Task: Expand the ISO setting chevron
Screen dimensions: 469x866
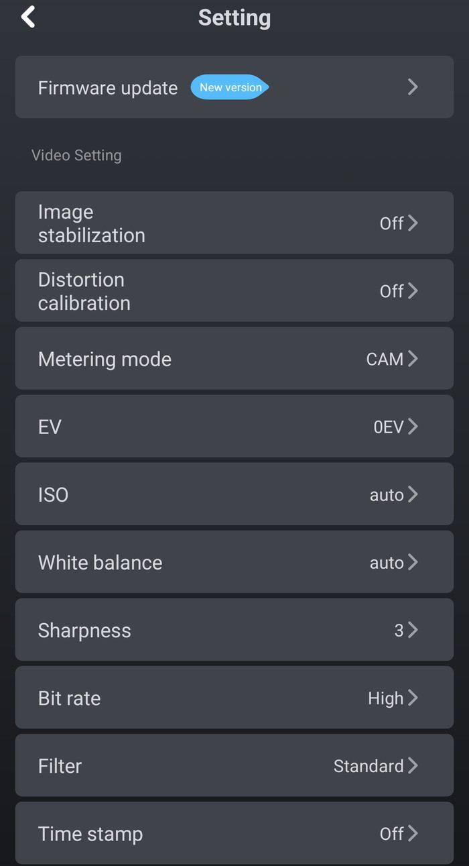Action: tap(413, 494)
